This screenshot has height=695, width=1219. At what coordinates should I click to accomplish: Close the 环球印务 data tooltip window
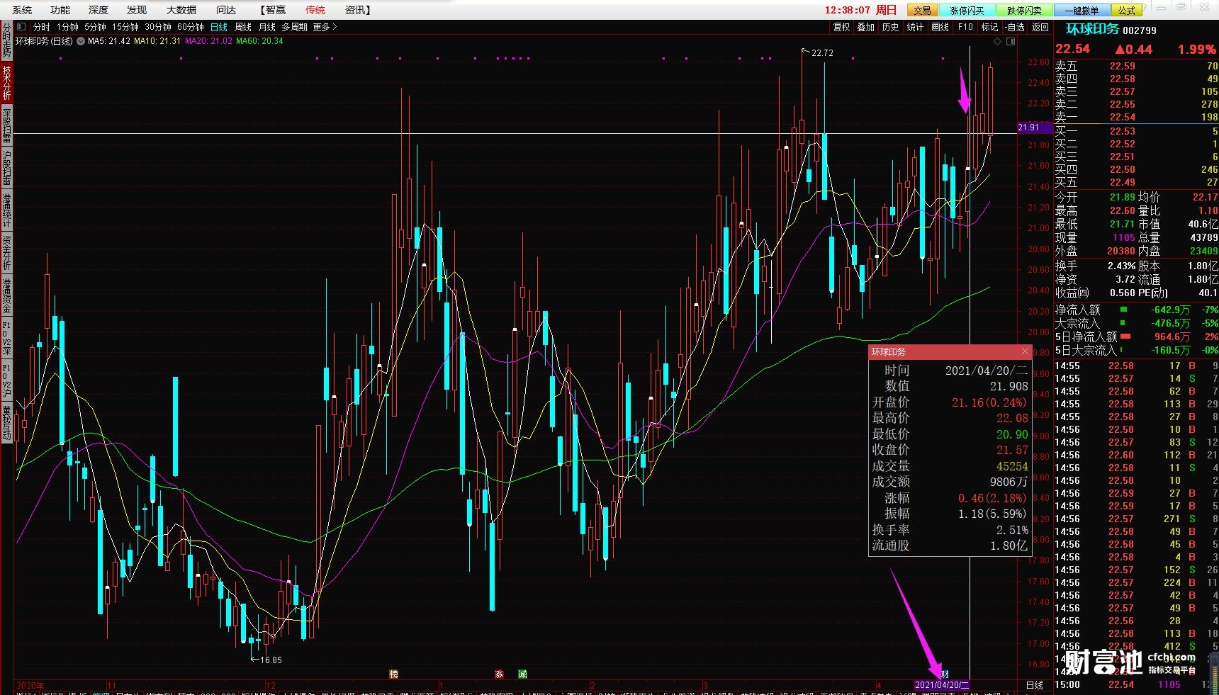click(x=1025, y=351)
